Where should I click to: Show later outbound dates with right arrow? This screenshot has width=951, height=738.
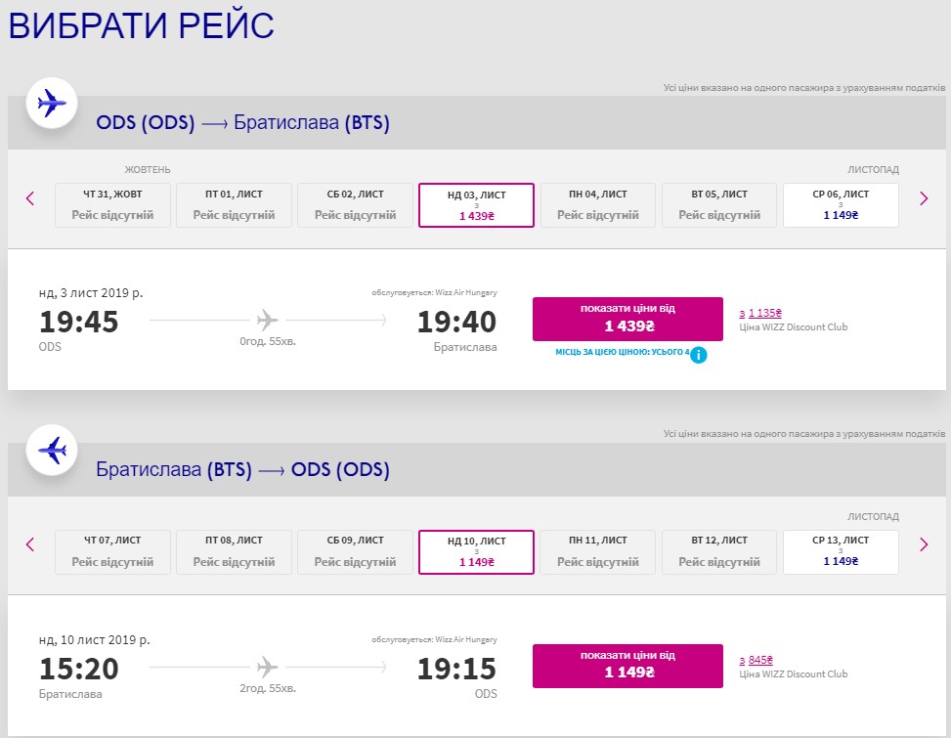(924, 198)
